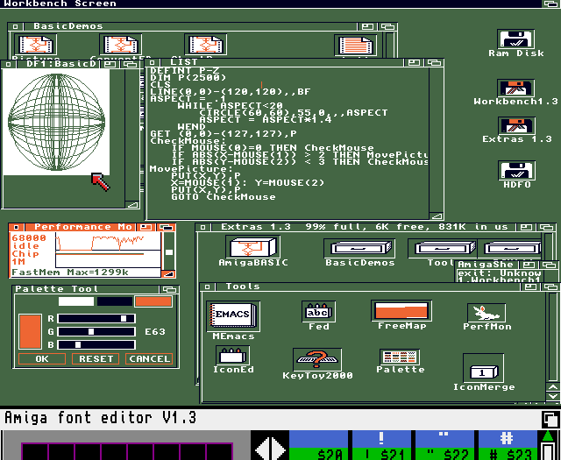This screenshot has width=561, height=460.
Task: Select the '"' $22 character in font editor
Action: (444, 445)
